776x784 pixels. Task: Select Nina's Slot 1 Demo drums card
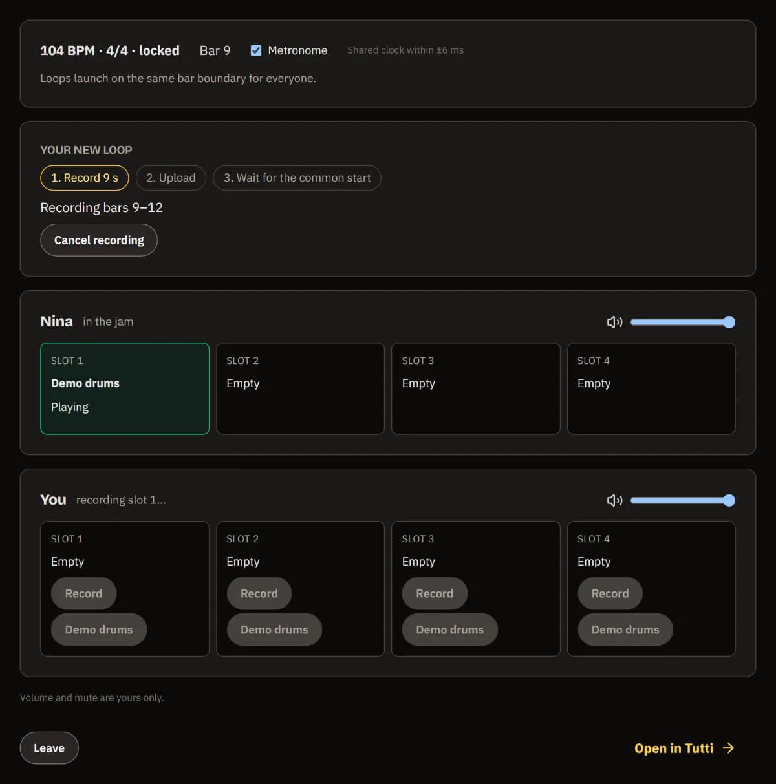pyautogui.click(x=125, y=388)
